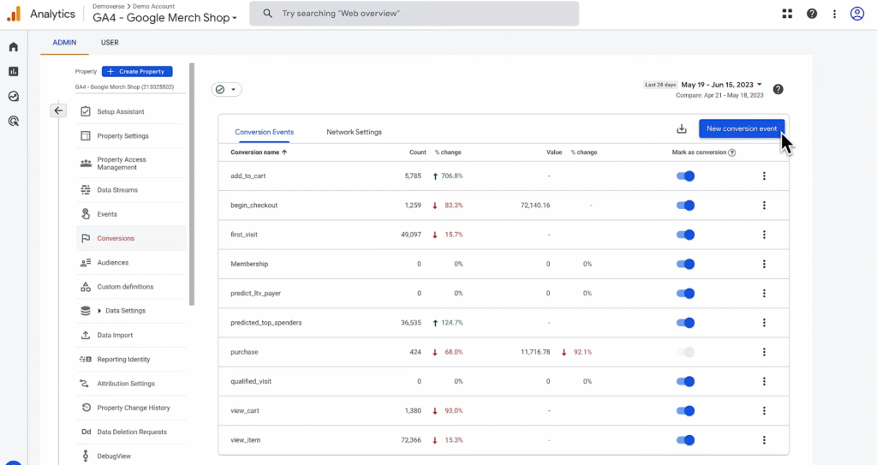Sort by Conversion name column
Image resolution: width=877 pixels, height=465 pixels.
tap(259, 152)
